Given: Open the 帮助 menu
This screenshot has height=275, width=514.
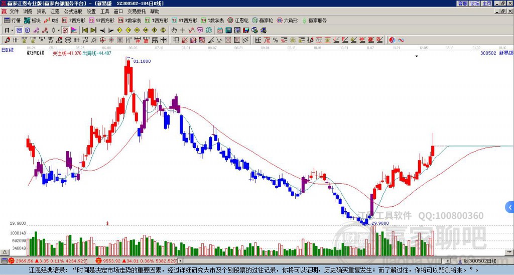Looking at the screenshot, I should pyautogui.click(x=155, y=12).
